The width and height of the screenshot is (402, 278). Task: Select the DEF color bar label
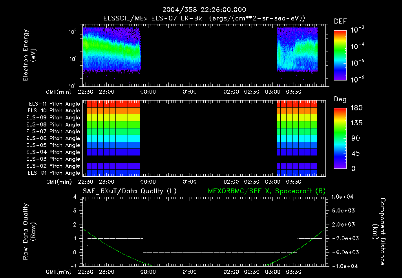click(x=340, y=21)
